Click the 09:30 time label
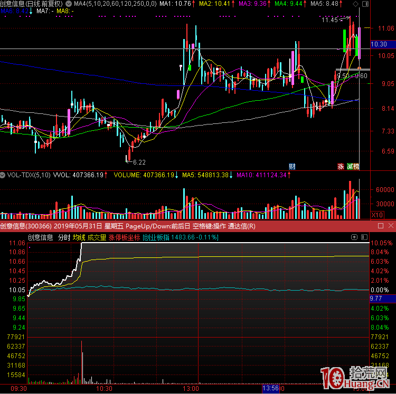Screen dimensions: 396x394 pos(19,388)
